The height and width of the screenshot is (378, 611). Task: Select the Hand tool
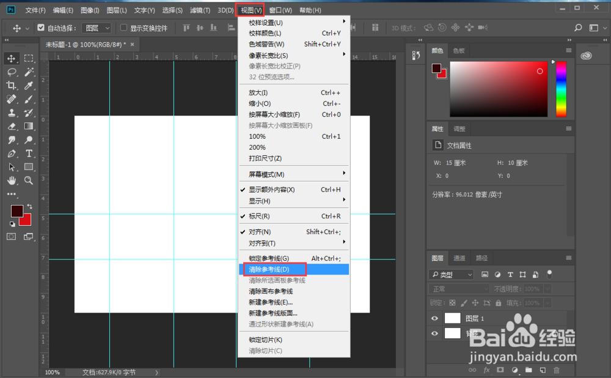(11, 180)
